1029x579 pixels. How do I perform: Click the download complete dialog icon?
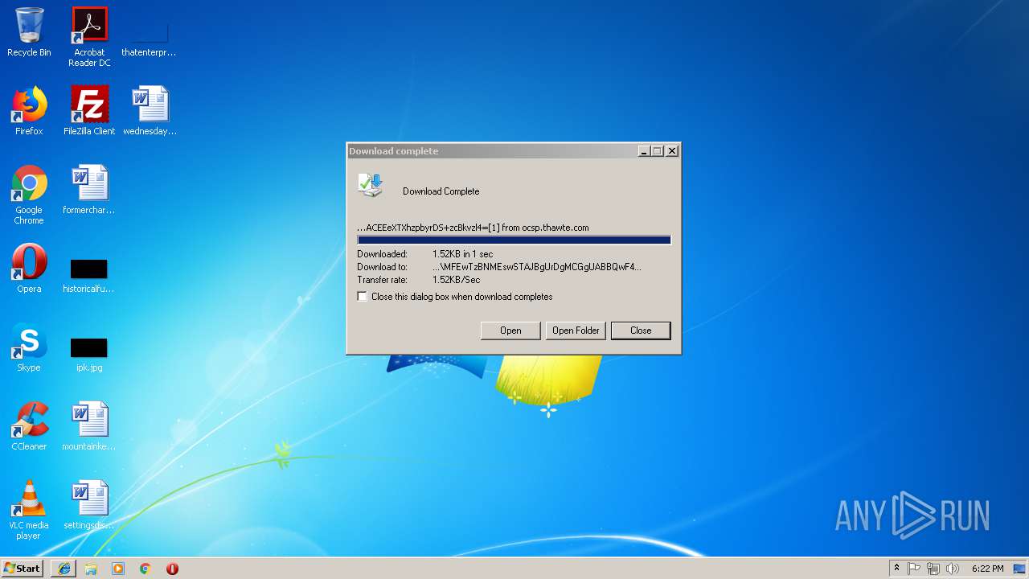coord(371,185)
